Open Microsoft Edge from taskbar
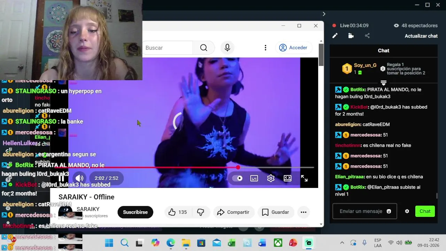The height and width of the screenshot is (251, 446). (171, 243)
